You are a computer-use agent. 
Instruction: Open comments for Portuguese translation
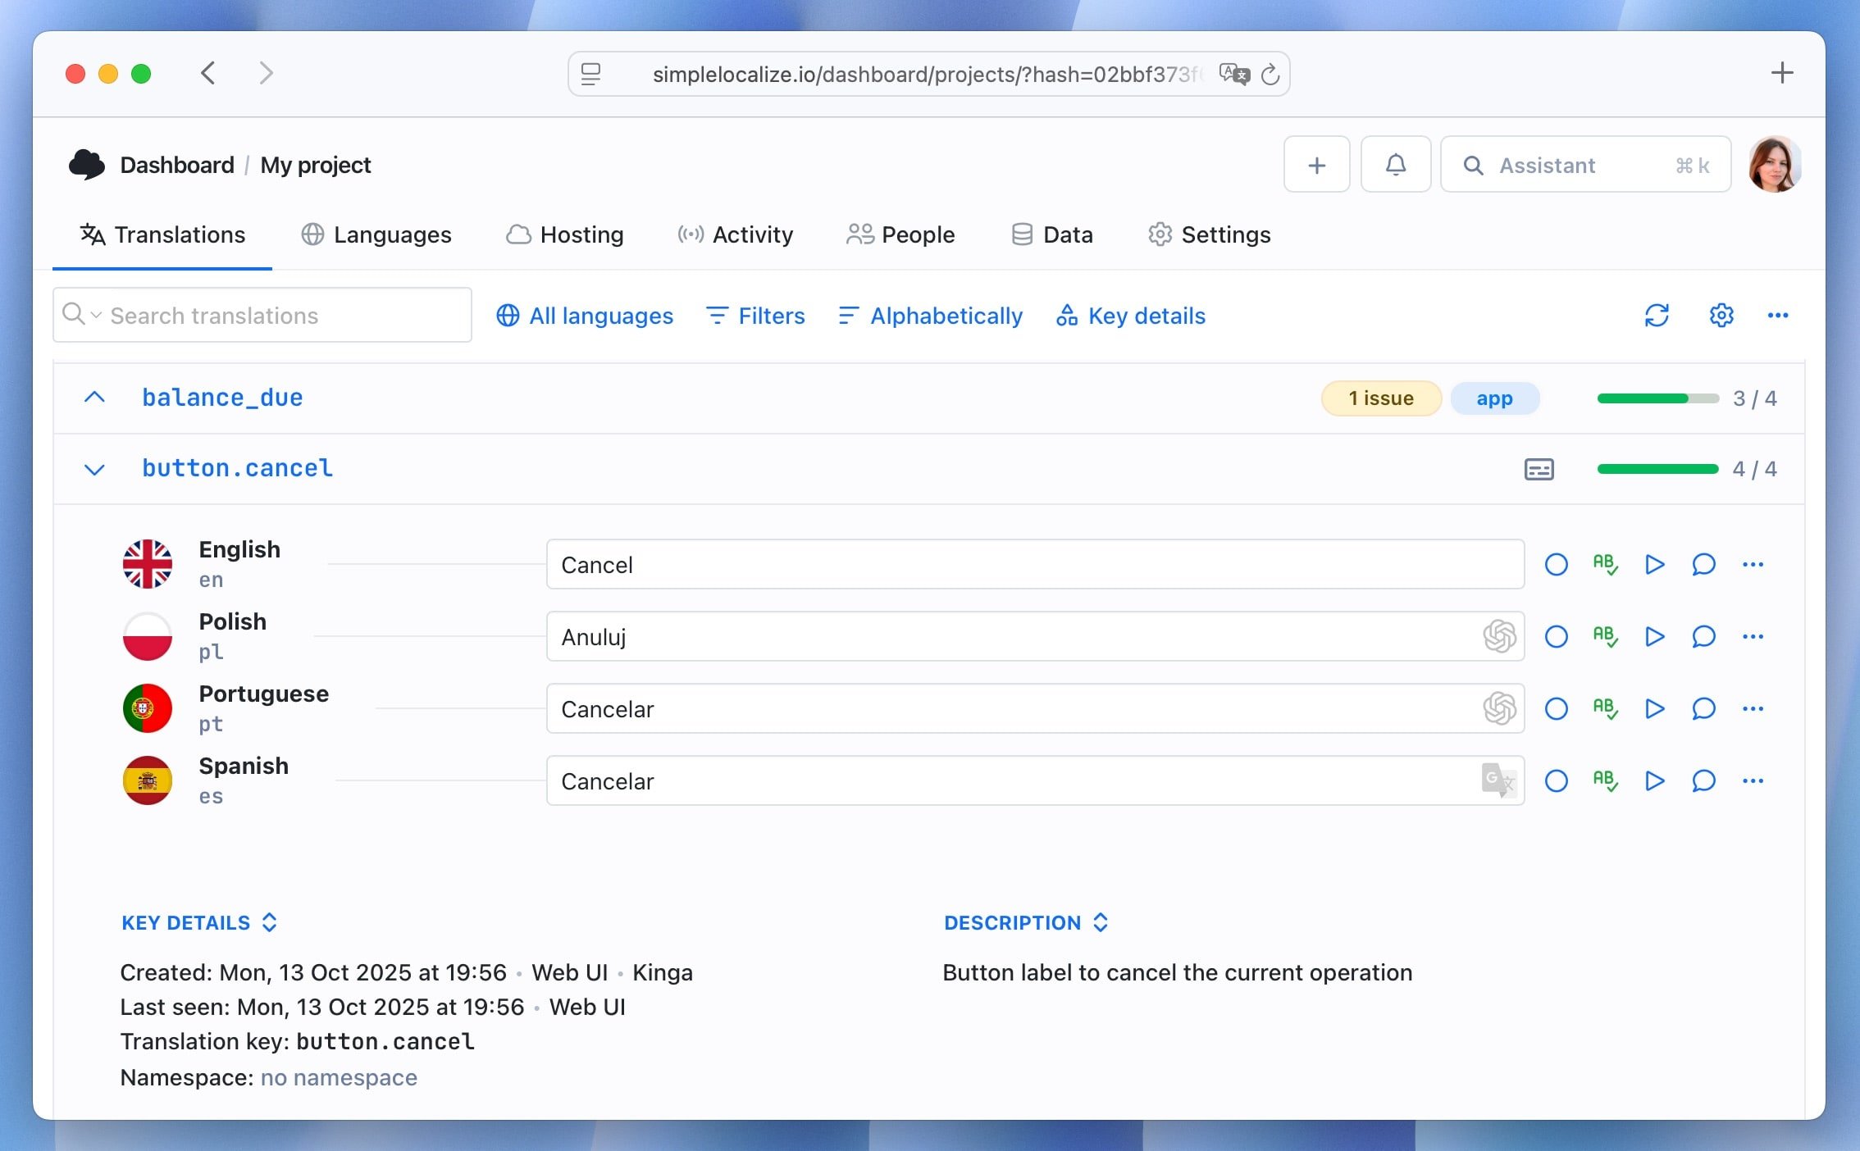pyautogui.click(x=1703, y=708)
